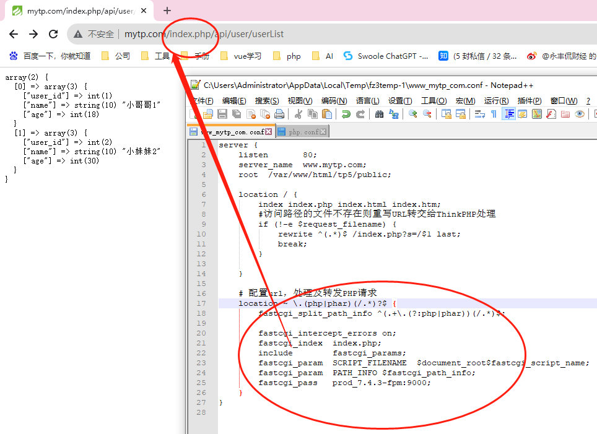The image size is (597, 434).
Task: Close the php.conf document tab
Action: click(323, 132)
